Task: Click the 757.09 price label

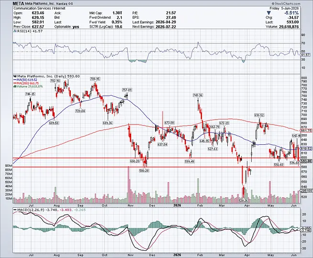Action: point(127,90)
